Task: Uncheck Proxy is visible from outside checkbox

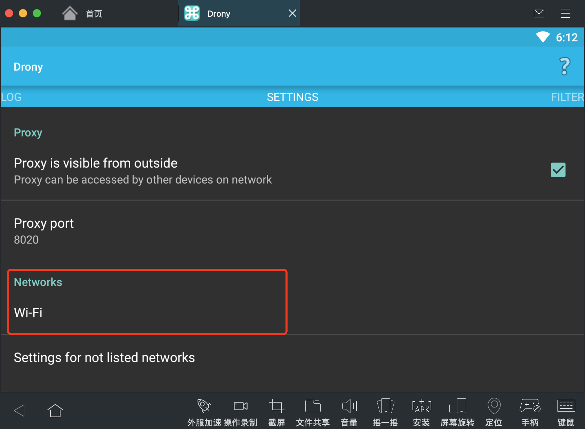Action: 558,170
